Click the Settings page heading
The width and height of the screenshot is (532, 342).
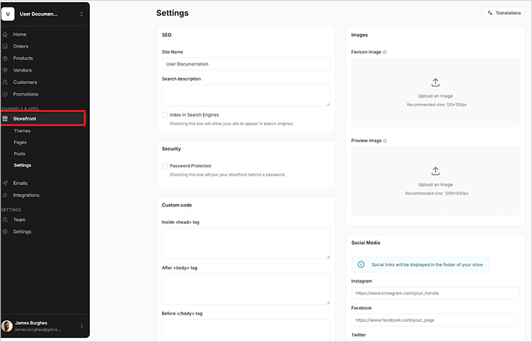(x=173, y=13)
